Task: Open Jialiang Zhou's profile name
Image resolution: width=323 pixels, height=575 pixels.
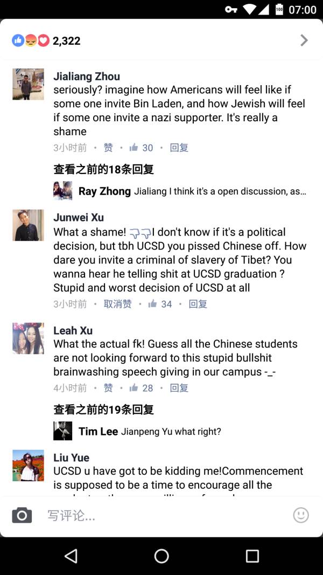Action: pyautogui.click(x=87, y=77)
